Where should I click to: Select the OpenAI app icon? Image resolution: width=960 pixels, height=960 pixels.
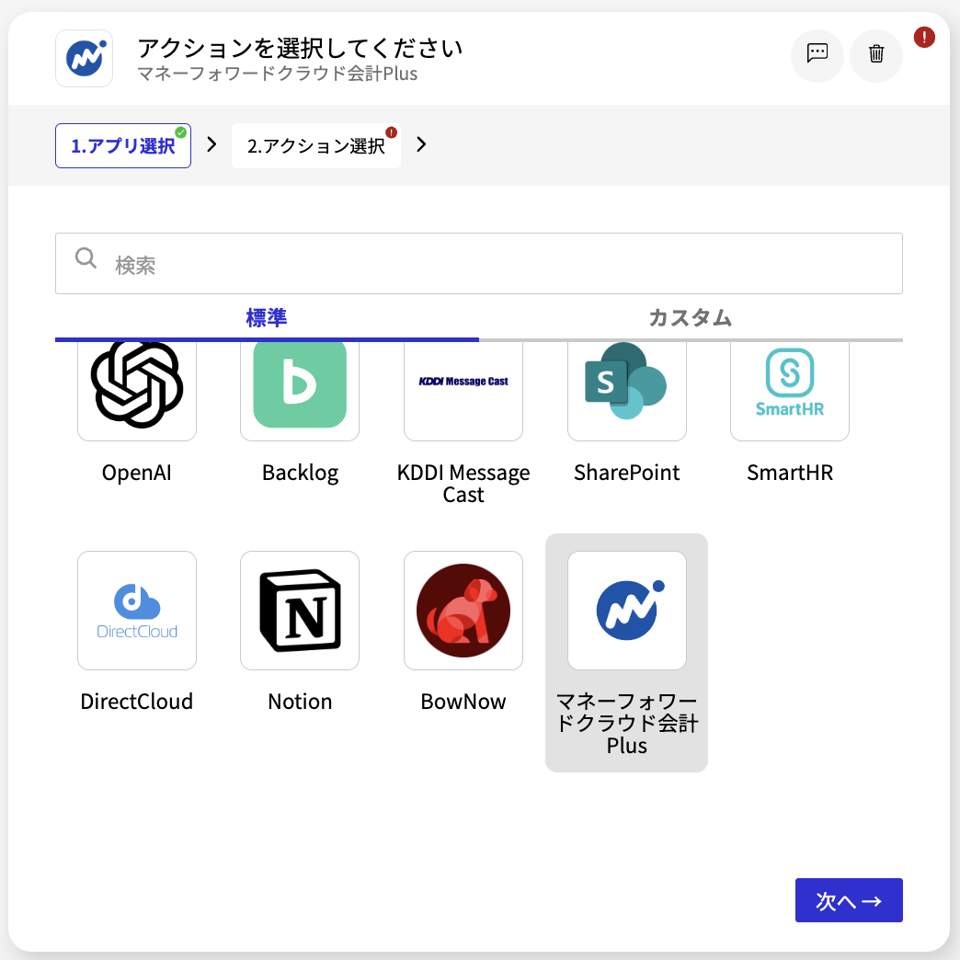point(136,391)
